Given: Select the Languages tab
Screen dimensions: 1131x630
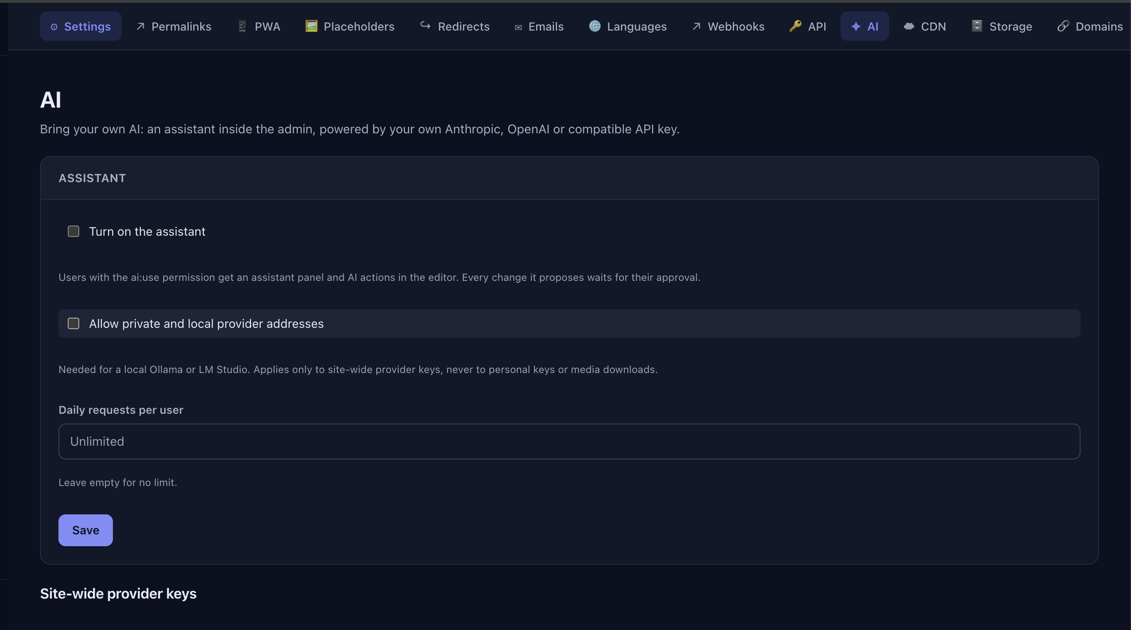Looking at the screenshot, I should tap(628, 27).
